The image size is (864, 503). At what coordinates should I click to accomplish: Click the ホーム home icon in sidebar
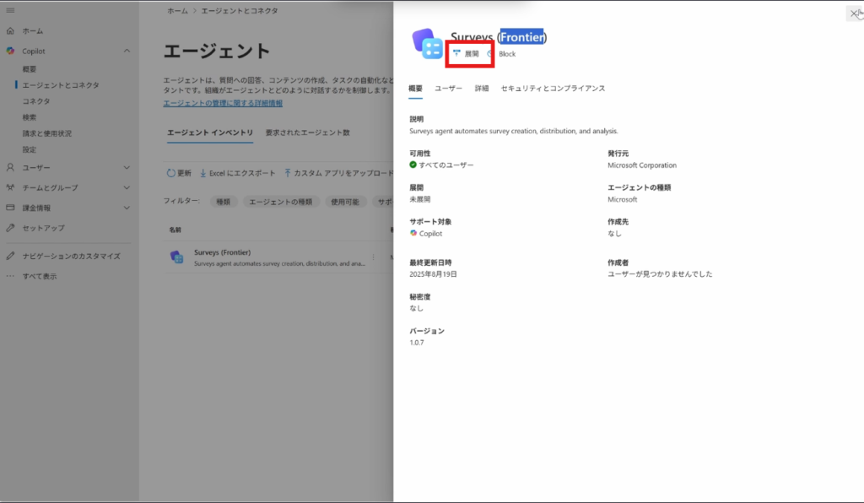coord(10,31)
